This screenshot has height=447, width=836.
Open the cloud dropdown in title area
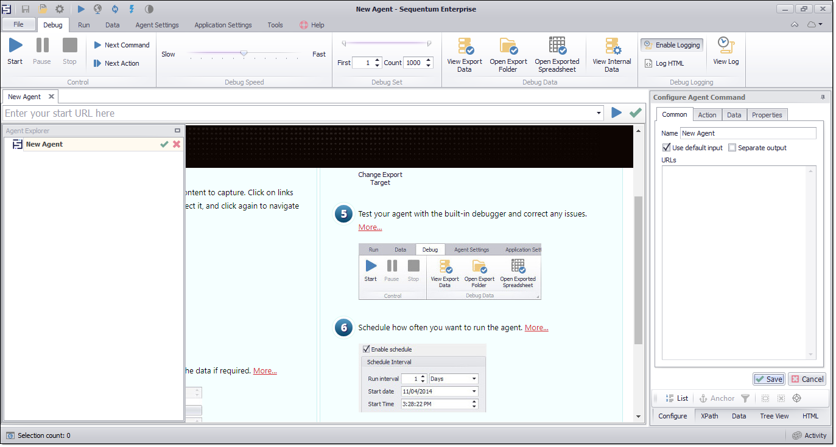coord(814,25)
